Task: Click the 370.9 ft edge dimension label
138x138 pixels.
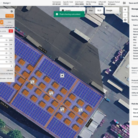Action: pos(4,105)
